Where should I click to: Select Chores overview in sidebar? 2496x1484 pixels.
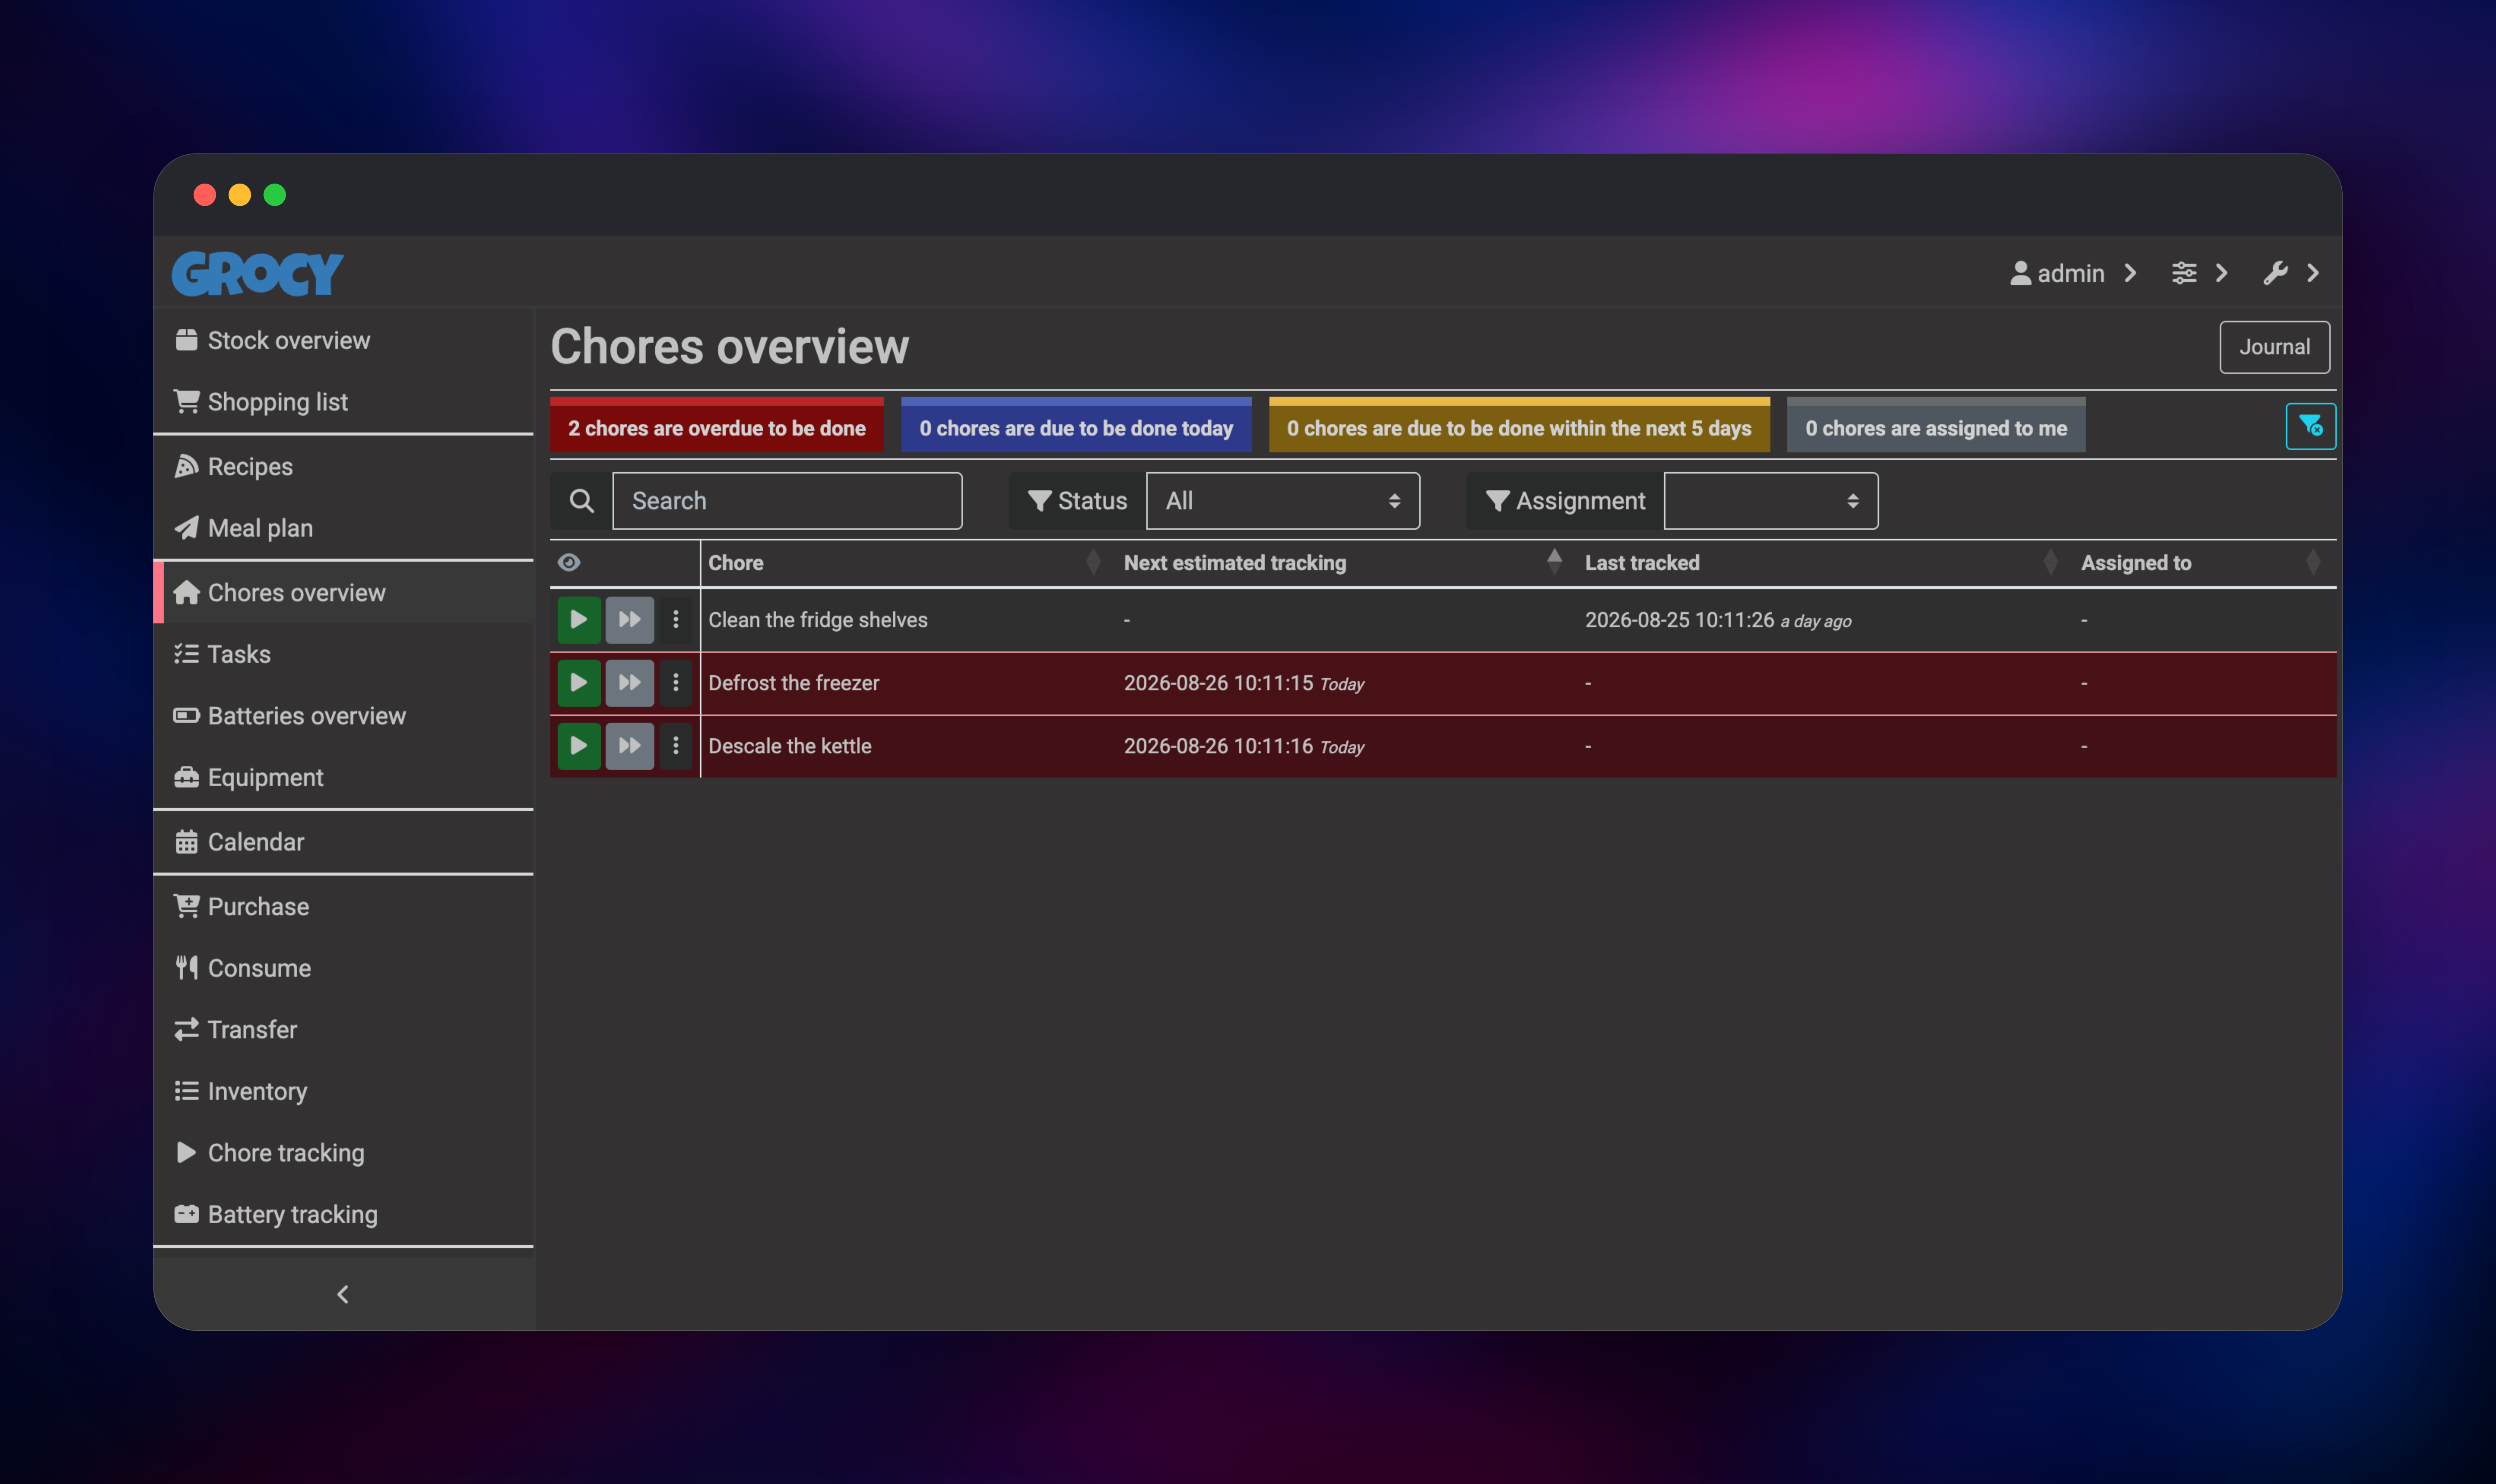pyautogui.click(x=343, y=593)
